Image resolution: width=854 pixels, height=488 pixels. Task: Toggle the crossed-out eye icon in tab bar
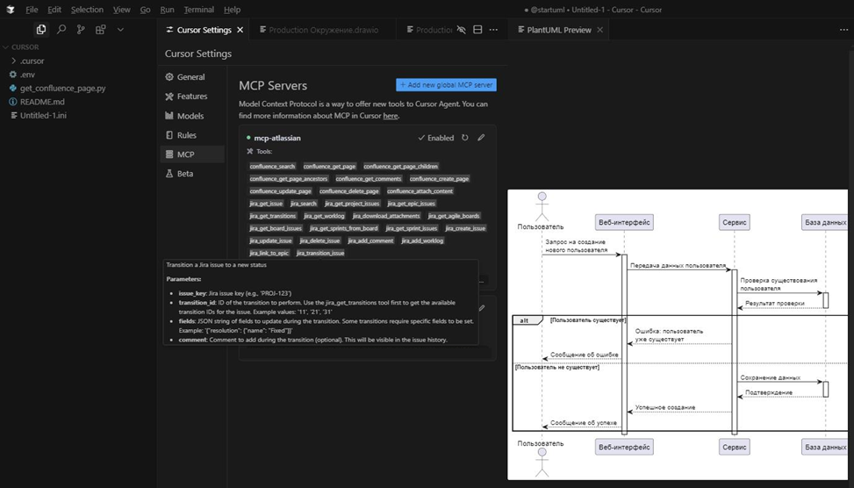(x=462, y=29)
